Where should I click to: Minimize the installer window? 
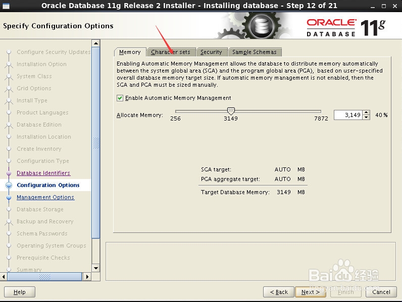tap(373, 6)
